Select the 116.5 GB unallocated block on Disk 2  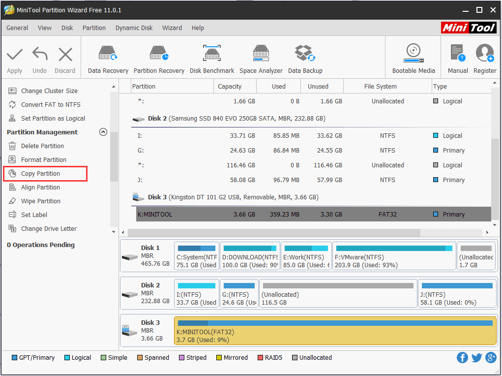[x=338, y=294]
